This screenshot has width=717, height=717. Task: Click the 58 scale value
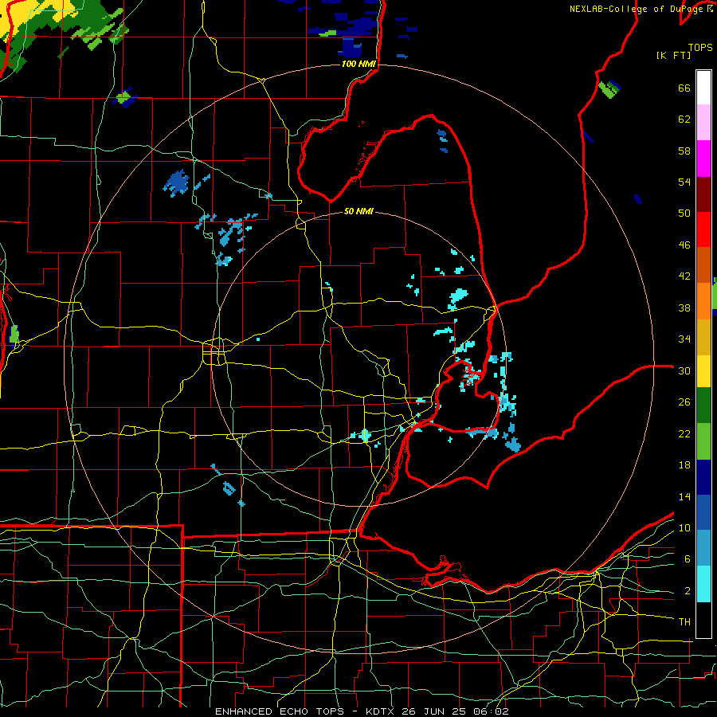click(684, 151)
